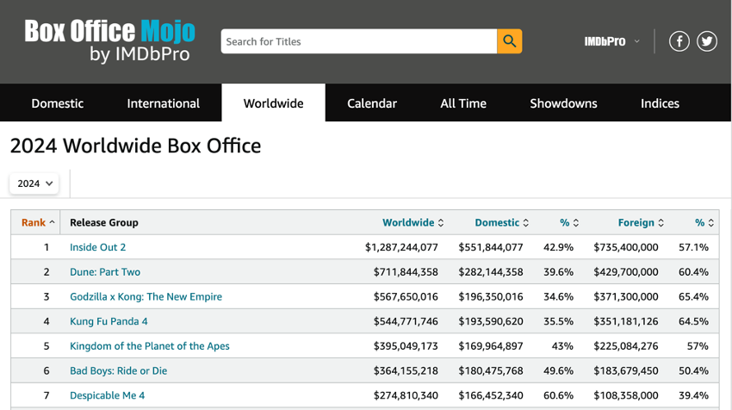Sort by Foreign gross column
The width and height of the screenshot is (732, 410).
point(641,222)
